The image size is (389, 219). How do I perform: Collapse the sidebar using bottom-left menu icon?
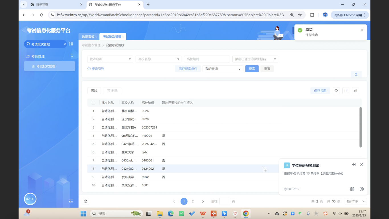point(71,201)
